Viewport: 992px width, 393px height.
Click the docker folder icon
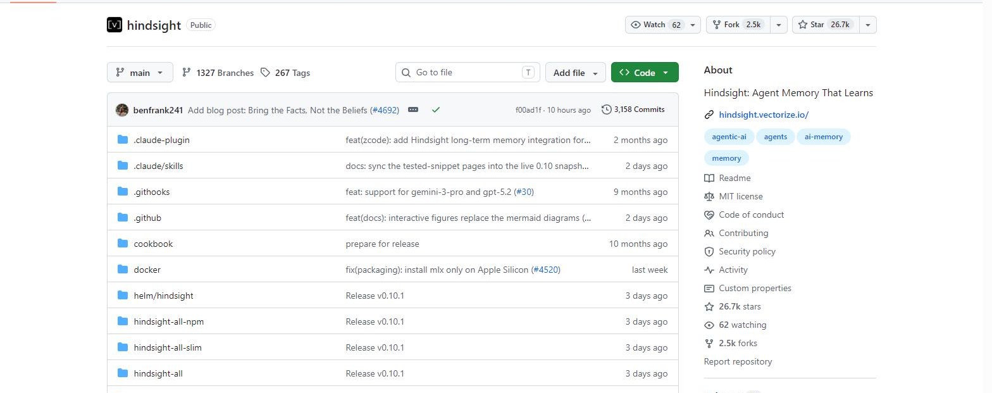[x=123, y=270]
